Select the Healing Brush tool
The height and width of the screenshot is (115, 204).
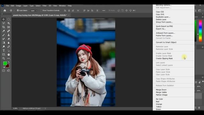pyautogui.click(x=9, y=31)
